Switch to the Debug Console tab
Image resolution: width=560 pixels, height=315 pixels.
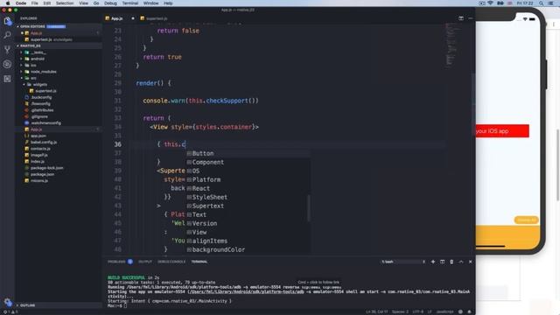(x=171, y=262)
